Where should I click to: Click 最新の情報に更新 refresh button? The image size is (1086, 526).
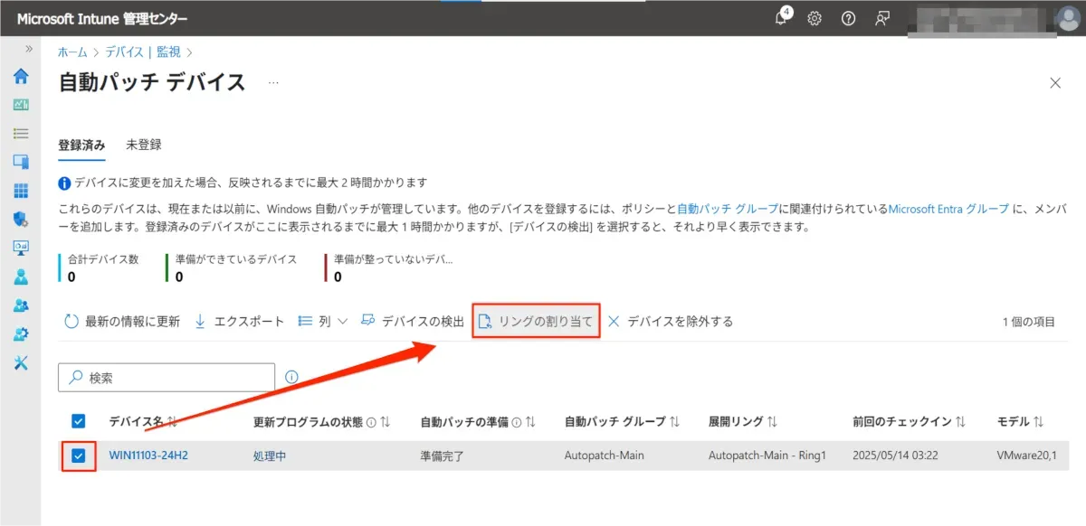click(122, 321)
